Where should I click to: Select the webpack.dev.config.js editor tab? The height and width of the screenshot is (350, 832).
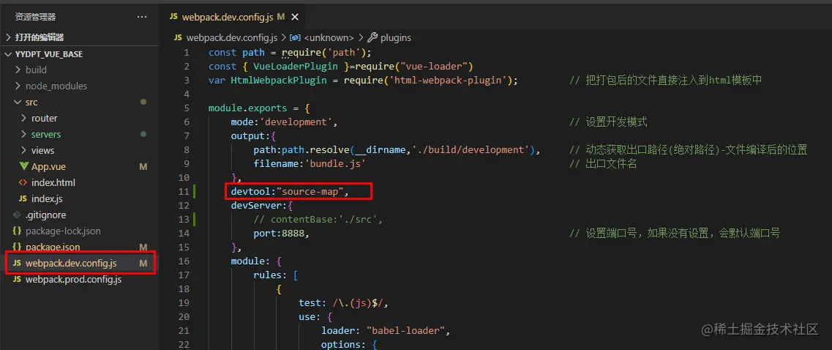pyautogui.click(x=233, y=17)
